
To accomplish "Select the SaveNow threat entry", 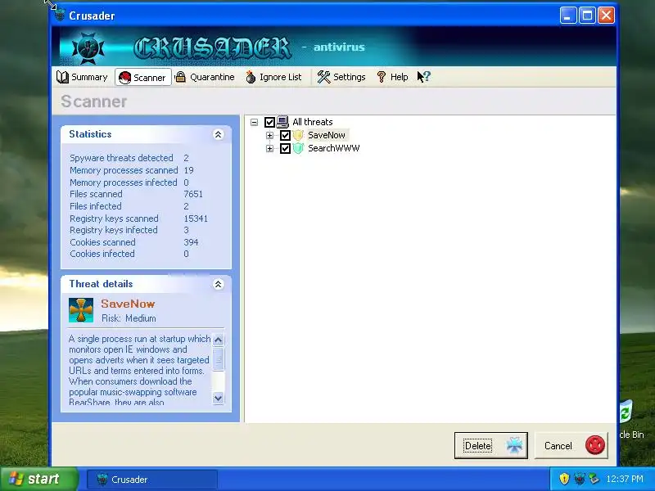I will 327,135.
